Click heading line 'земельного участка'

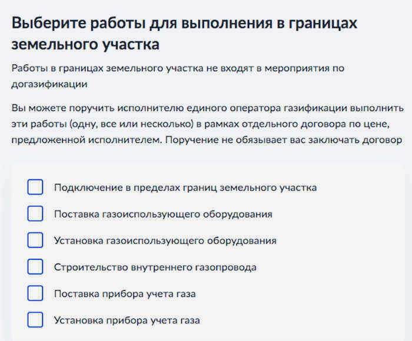click(85, 44)
